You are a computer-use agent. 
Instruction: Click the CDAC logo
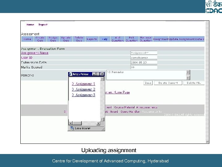pos(214,7)
